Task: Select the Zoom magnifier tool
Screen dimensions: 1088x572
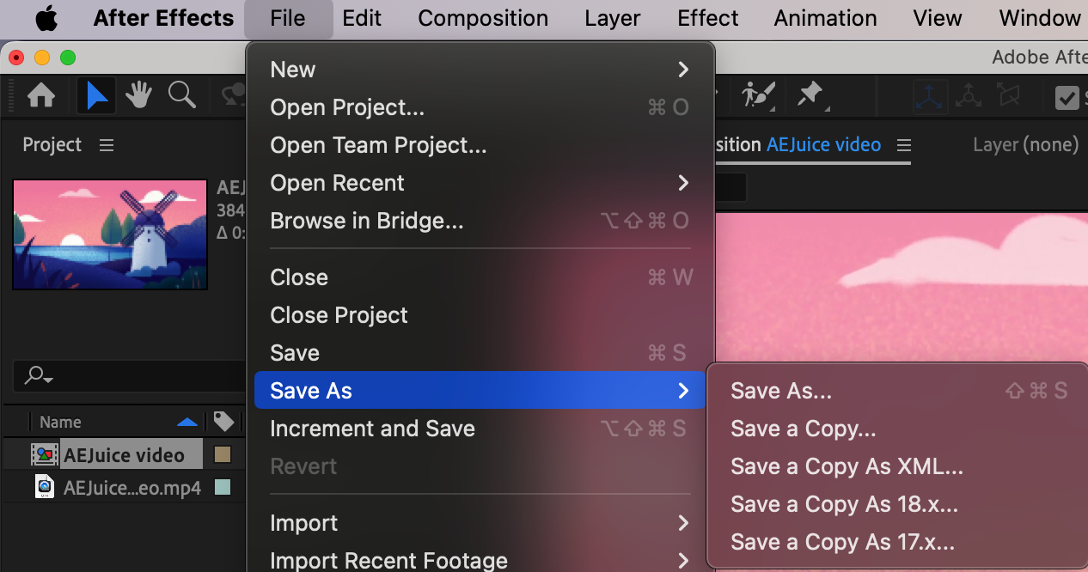Action: pyautogui.click(x=181, y=95)
